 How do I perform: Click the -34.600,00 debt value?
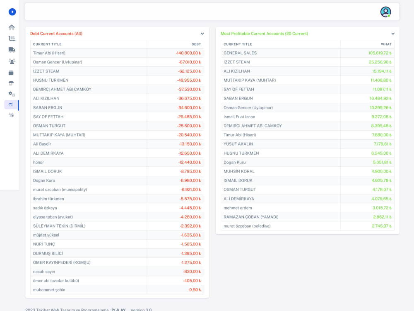189,108
